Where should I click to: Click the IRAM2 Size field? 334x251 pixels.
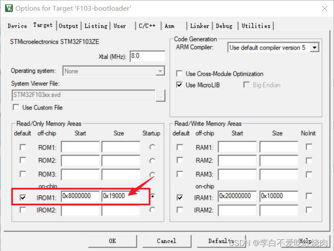[x=279, y=211]
